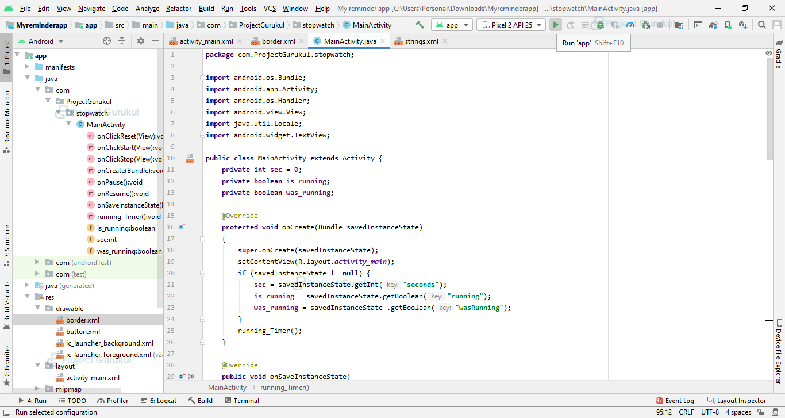This screenshot has width=785, height=418.
Task: Collapse all nodes in the project panel
Action: [122, 41]
